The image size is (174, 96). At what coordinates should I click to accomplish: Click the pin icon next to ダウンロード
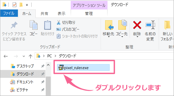pos(43,74)
